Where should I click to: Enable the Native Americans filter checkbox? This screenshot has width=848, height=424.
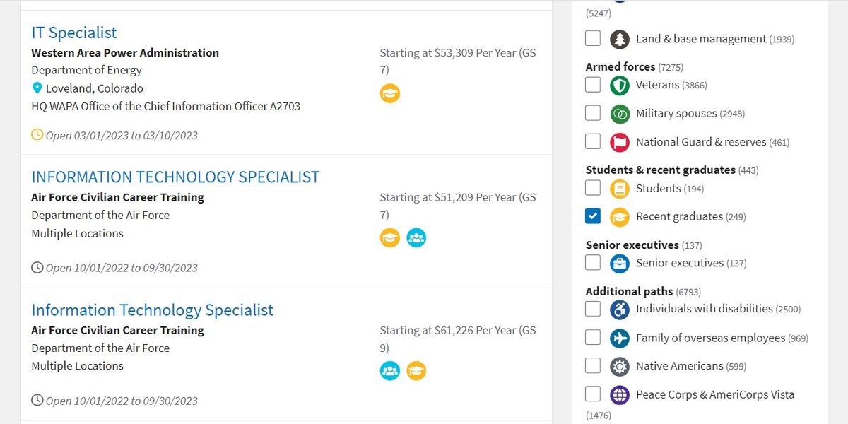pyautogui.click(x=593, y=366)
